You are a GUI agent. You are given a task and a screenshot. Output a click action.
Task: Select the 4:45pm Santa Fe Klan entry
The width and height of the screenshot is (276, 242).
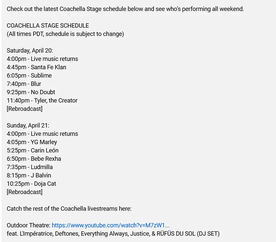click(x=37, y=67)
